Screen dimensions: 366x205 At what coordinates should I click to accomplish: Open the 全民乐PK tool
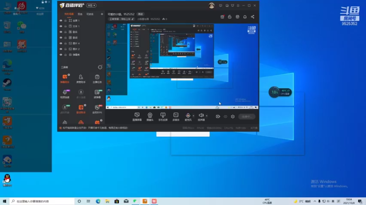tap(97, 109)
